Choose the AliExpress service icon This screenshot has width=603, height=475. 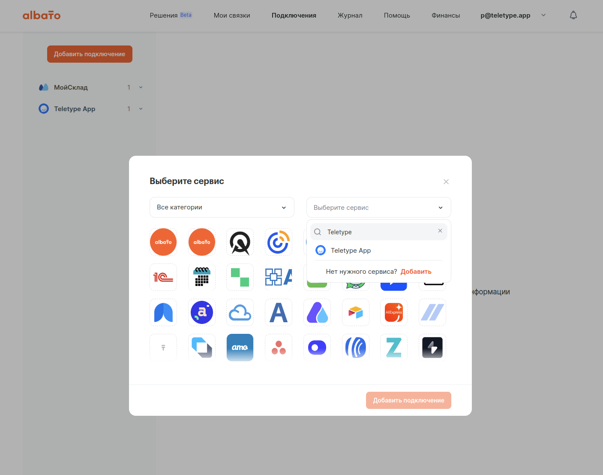[x=393, y=312]
